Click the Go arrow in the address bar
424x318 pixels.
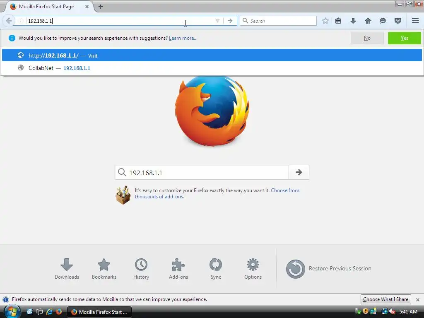pyautogui.click(x=230, y=21)
